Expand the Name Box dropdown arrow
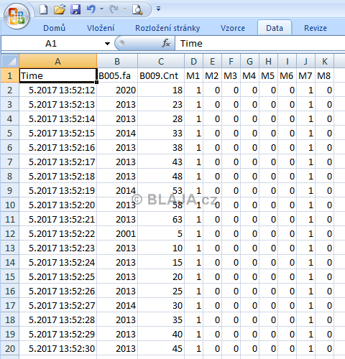Image resolution: width=345 pixels, height=359 pixels. pos(107,44)
